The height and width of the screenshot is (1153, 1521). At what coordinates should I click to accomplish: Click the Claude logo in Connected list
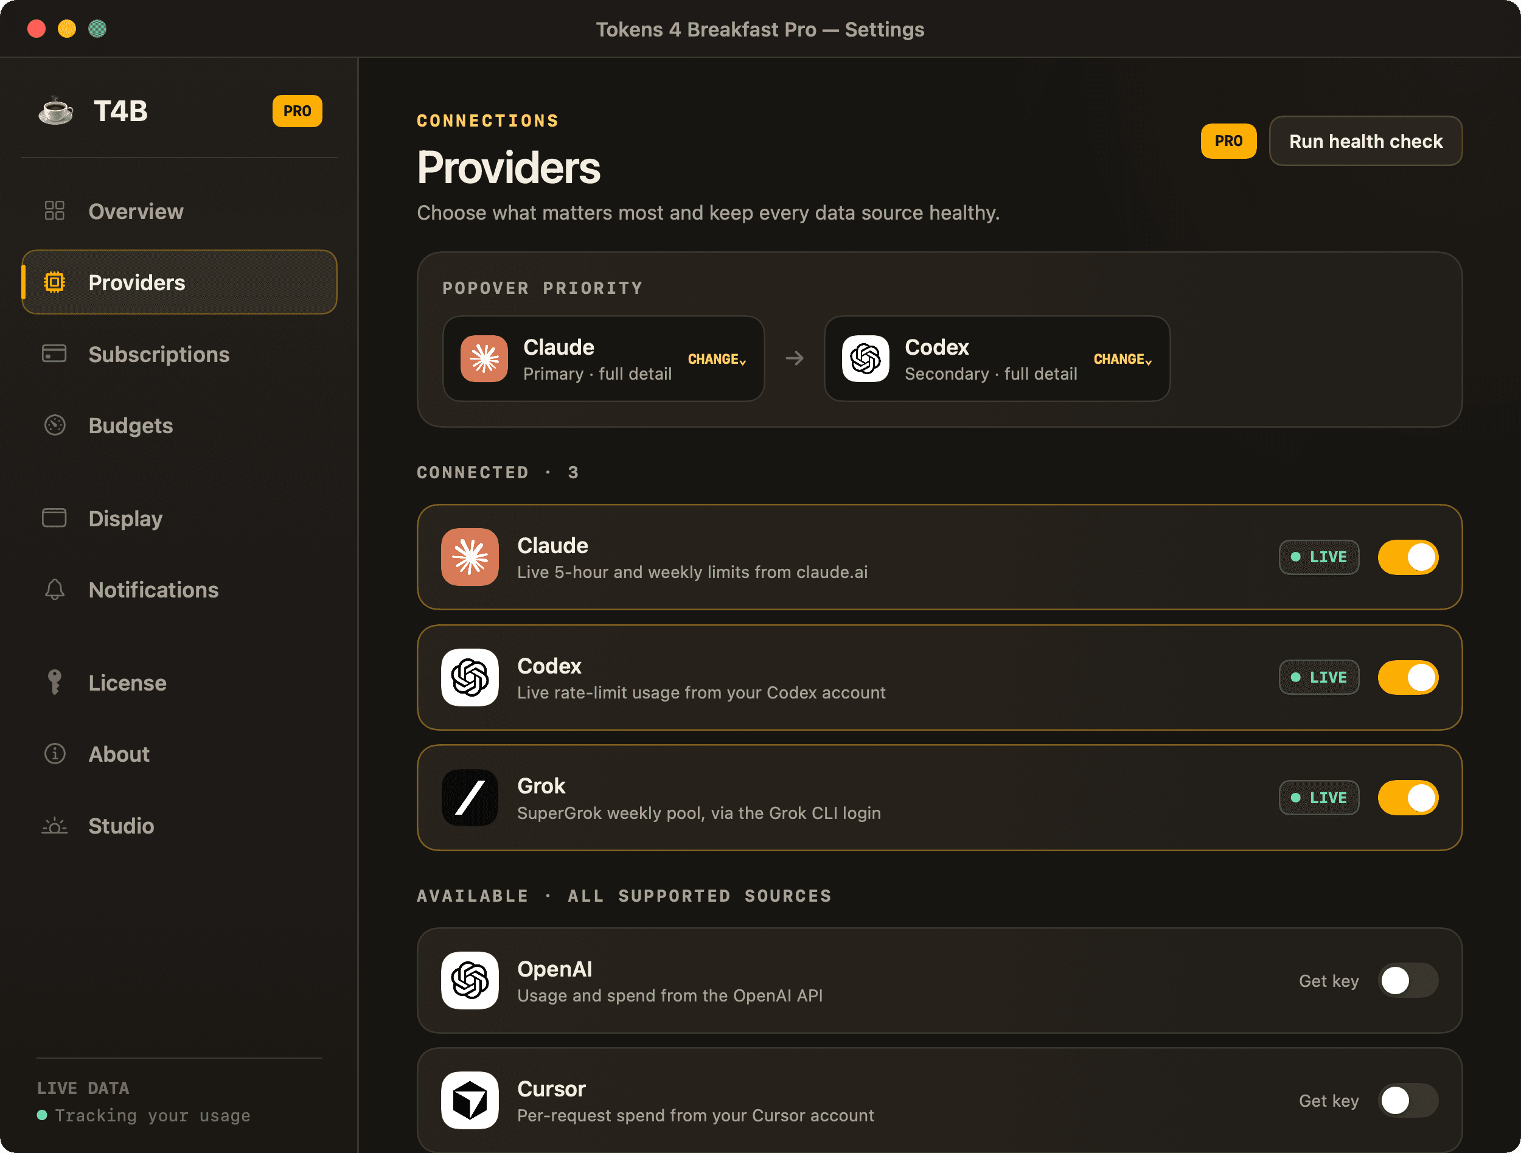tap(470, 557)
